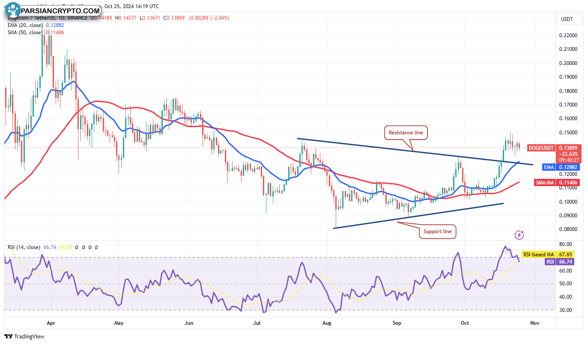The image size is (588, 344).
Task: Click the 0.18000 price axis level
Action: (x=569, y=91)
